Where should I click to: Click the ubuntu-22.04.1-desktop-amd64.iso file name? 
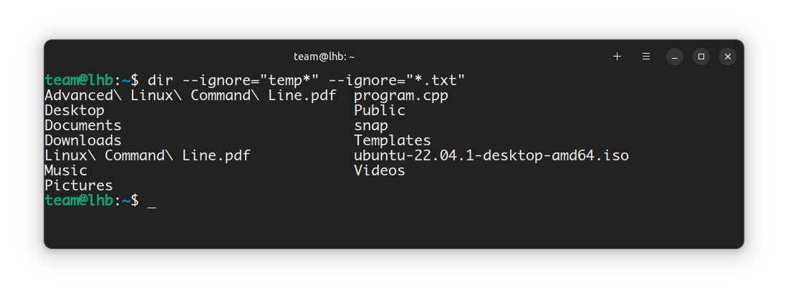(491, 155)
